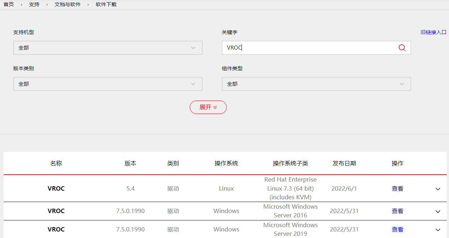This screenshot has width=449, height=238.
Task: Expand the VROC 5.4 Linux row chevron
Action: pos(438,189)
